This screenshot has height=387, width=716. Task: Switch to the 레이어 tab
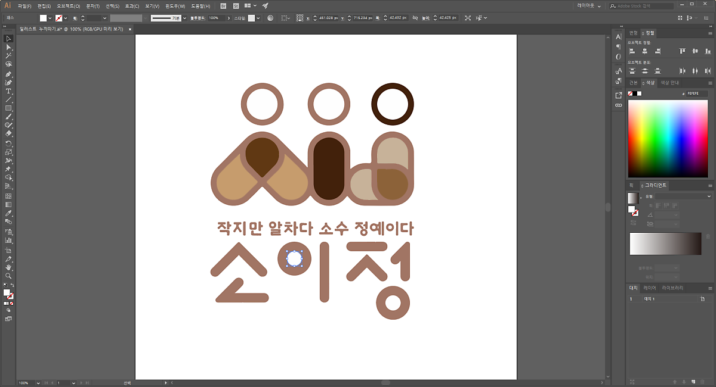tap(650, 288)
